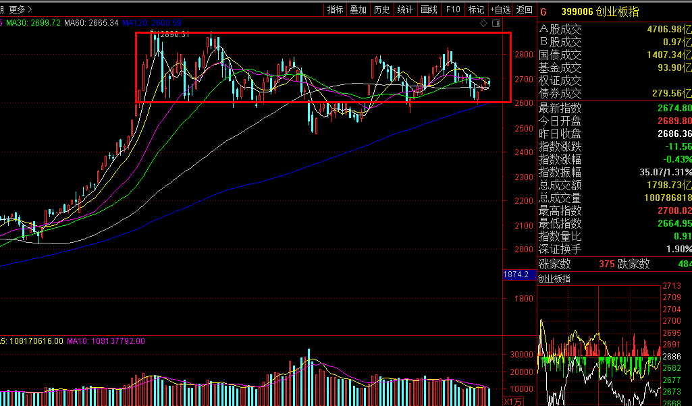Click the 创业板指 intraday chart title
The height and width of the screenshot is (406, 692).
tap(554, 278)
